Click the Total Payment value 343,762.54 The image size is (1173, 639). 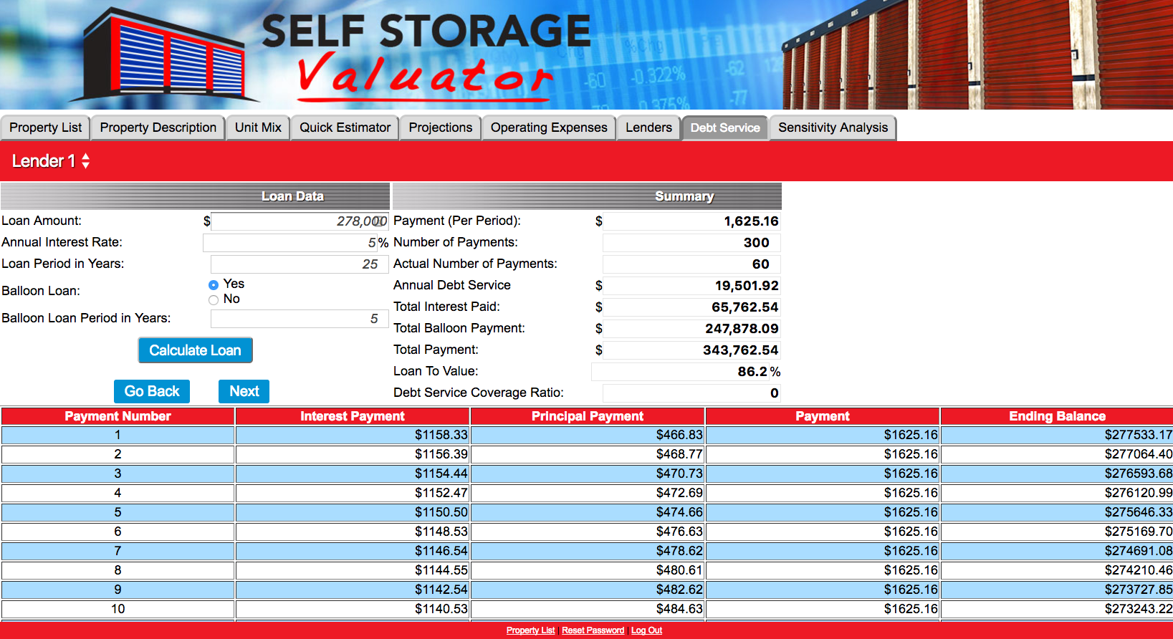tap(691, 350)
